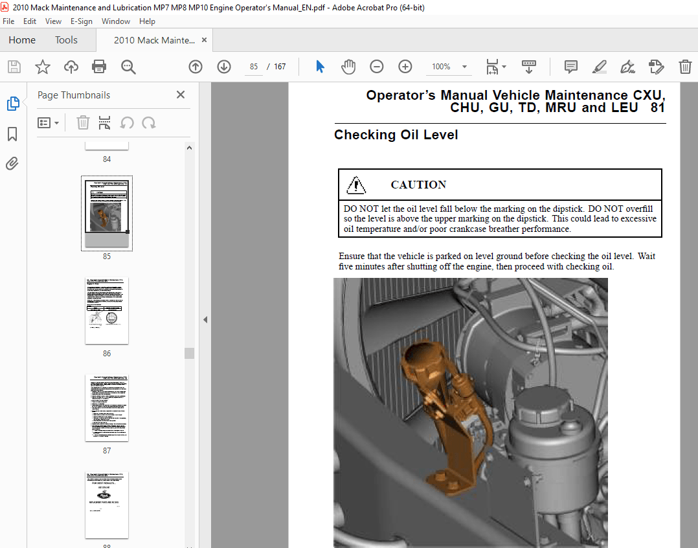Select the Hand tool for panning

[348, 66]
